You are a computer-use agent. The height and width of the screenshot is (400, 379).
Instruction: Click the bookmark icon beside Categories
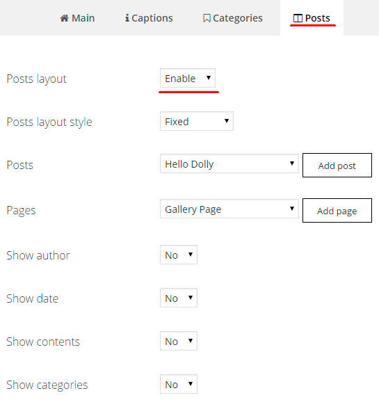(207, 18)
